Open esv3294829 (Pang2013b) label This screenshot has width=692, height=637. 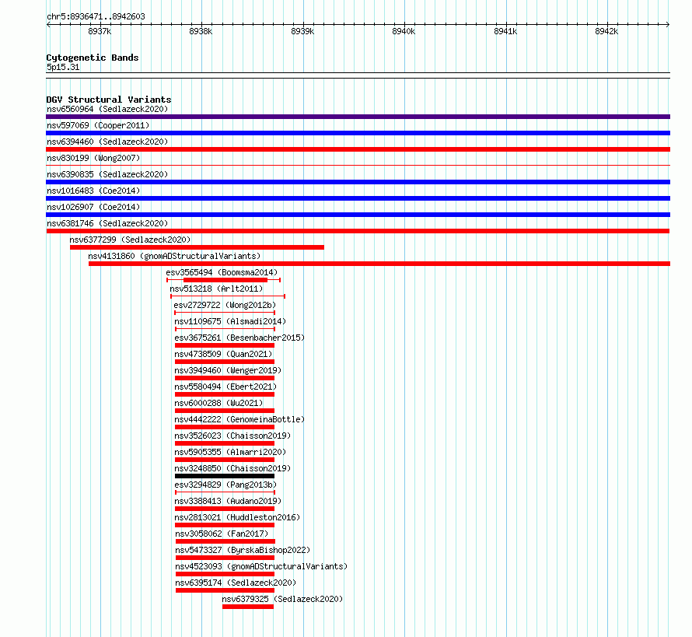225,485
